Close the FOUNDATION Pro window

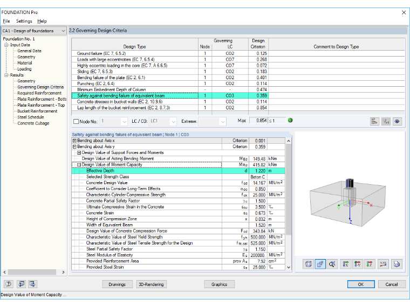404,12
